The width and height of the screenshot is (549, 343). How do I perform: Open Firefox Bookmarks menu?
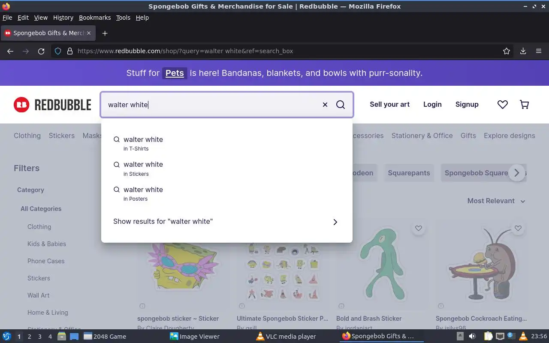95,18
